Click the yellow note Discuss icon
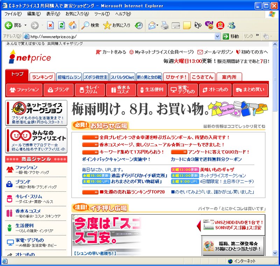This screenshot has width=280, height=266. coord(187,25)
